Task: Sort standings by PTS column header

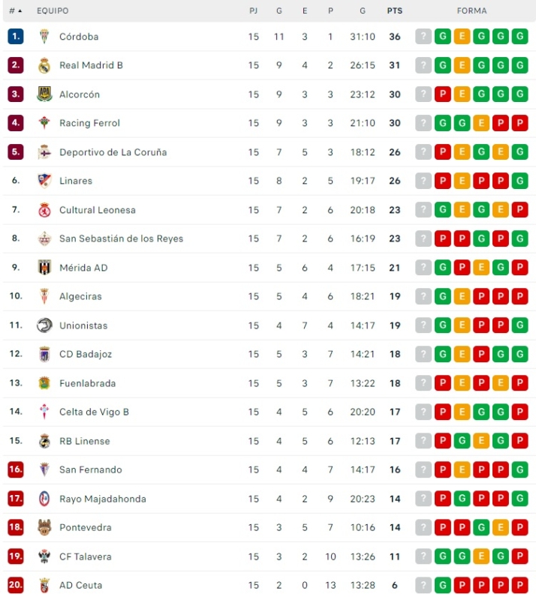Action: tap(394, 11)
